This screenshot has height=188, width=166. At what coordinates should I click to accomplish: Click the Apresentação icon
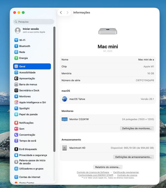click(16, 79)
